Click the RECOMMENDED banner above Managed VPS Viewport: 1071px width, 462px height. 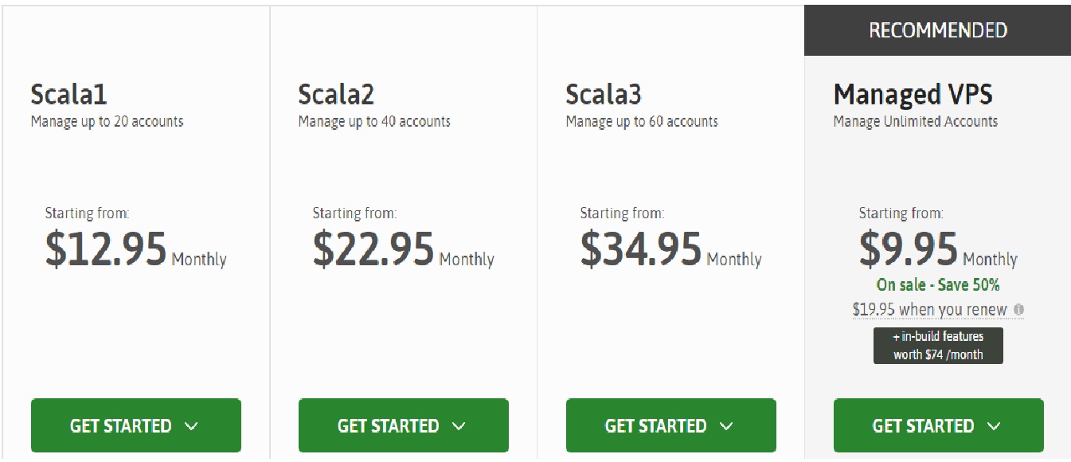tap(937, 30)
